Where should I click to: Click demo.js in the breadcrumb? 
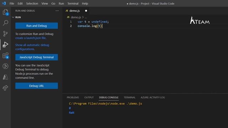tap(76, 17)
